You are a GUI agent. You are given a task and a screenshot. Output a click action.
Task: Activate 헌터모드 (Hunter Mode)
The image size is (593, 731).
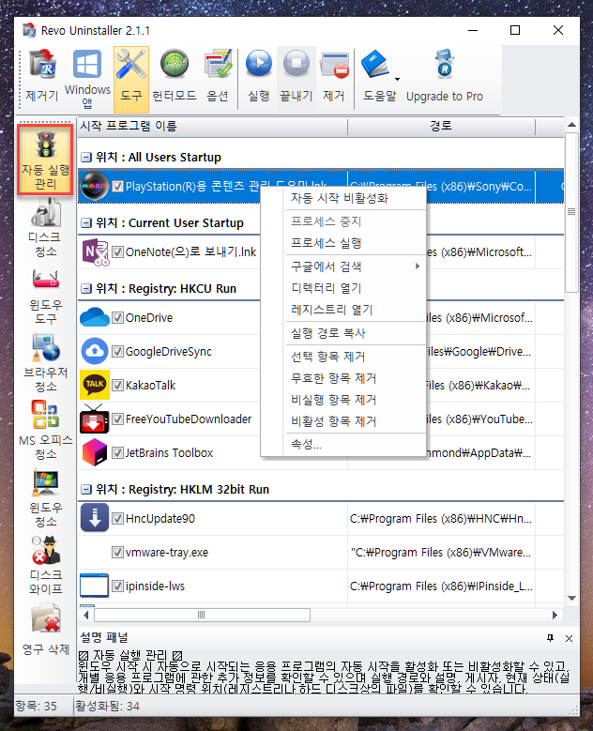coord(175,77)
